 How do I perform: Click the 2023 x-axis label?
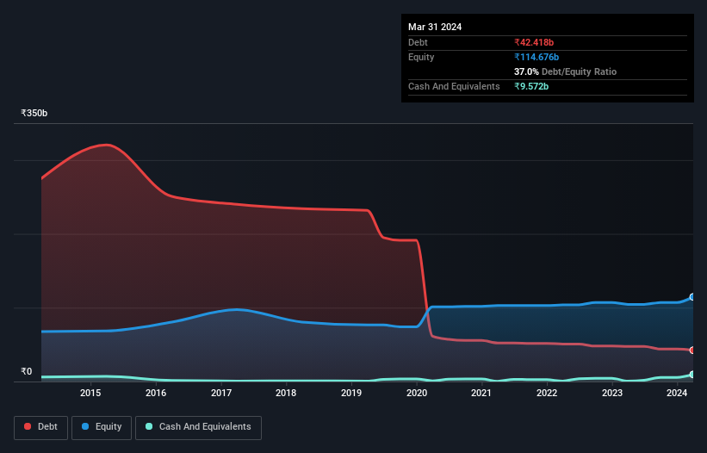612,393
